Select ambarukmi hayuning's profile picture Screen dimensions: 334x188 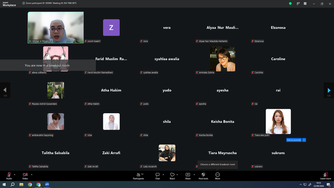pyautogui.click(x=56, y=122)
